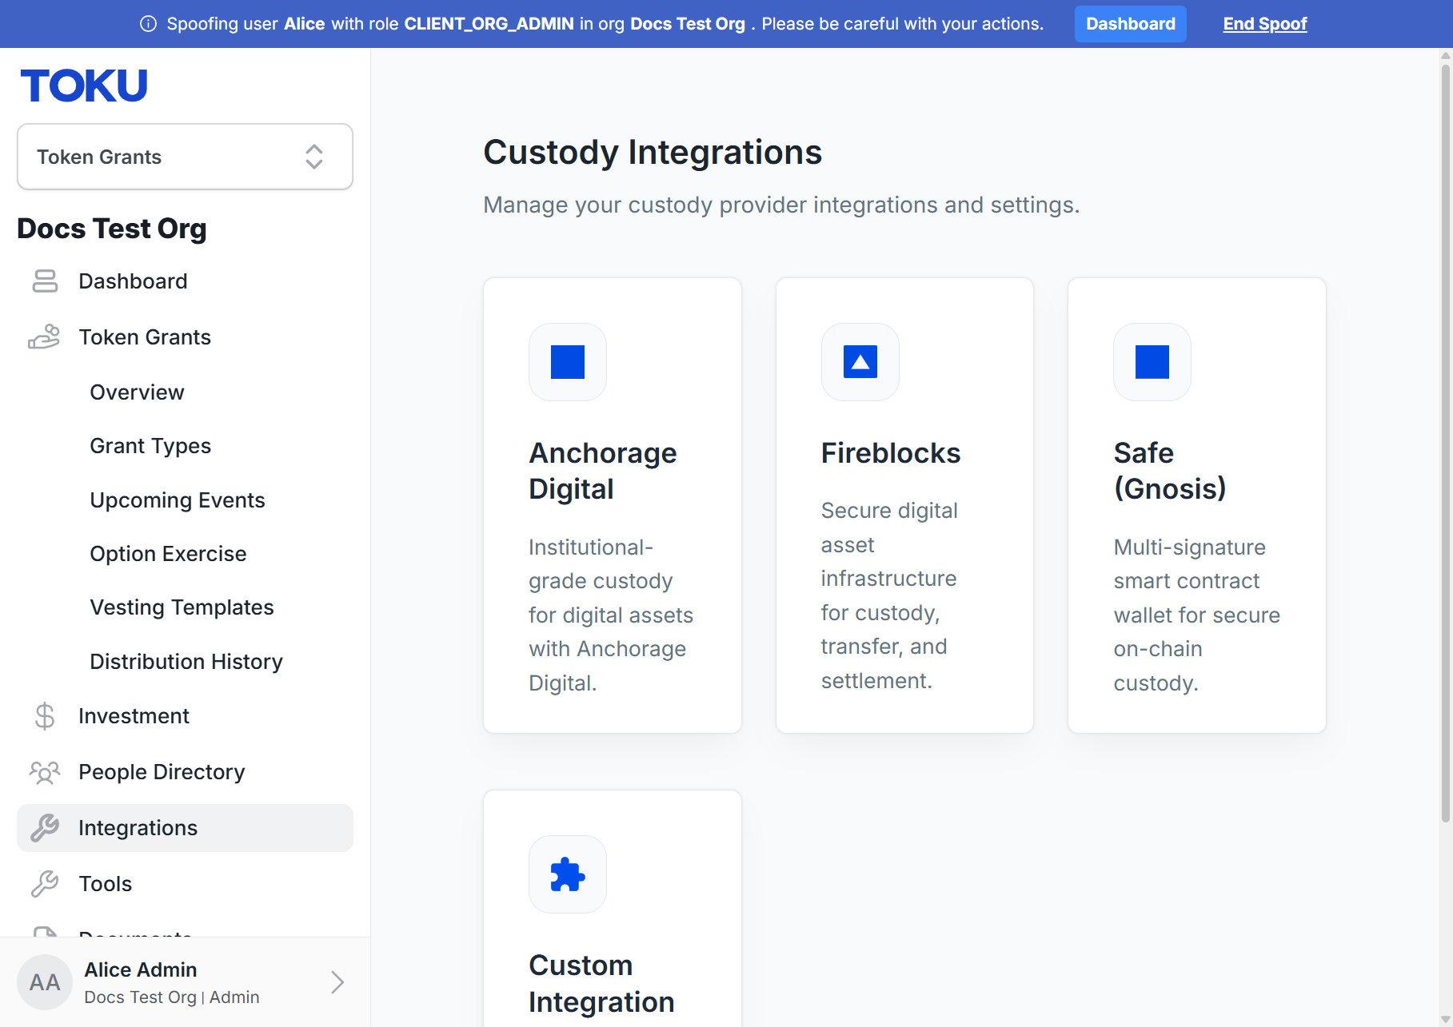Click the Custom Integration puzzle icon
1453x1027 pixels.
coord(568,874)
